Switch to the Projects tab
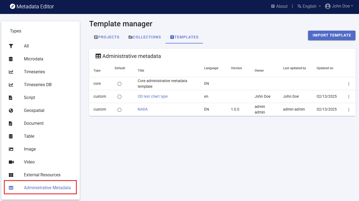359x201 pixels. 107,37
